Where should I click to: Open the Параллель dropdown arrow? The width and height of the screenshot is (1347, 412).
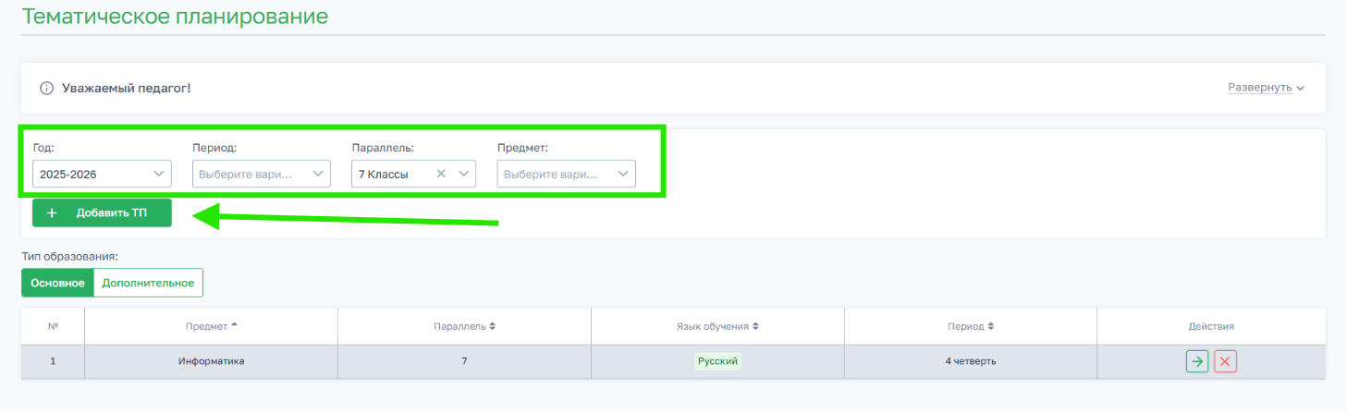click(x=464, y=174)
